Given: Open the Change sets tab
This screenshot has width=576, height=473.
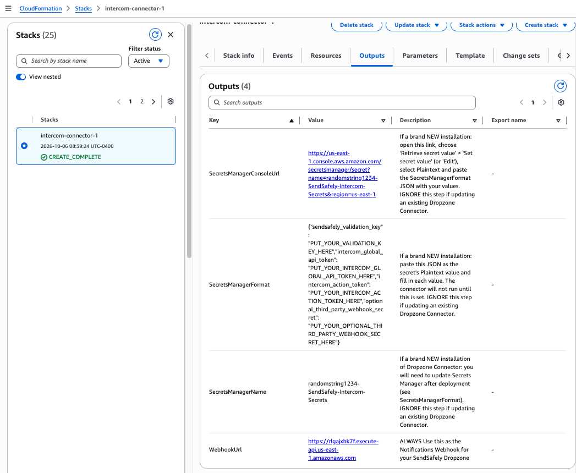Looking at the screenshot, I should (522, 56).
